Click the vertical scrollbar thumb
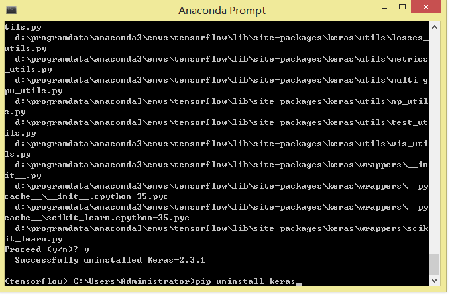 [434, 264]
